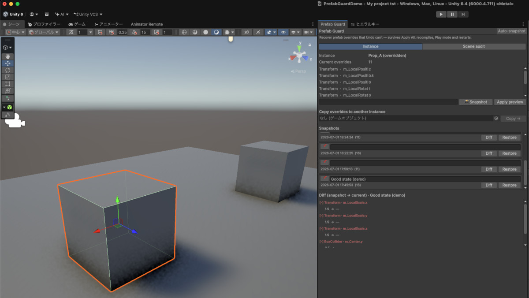Click pin icon of 17:59:18 snapshot

click(324, 163)
